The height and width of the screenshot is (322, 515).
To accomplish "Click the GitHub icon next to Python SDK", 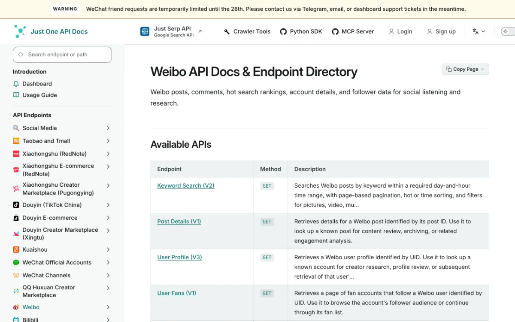I will [x=283, y=32].
